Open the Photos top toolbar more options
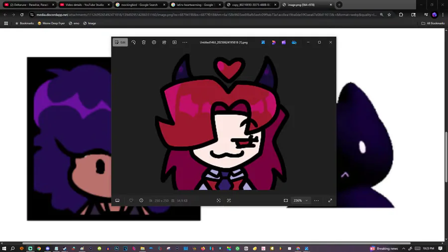The height and width of the screenshot is (252, 448). [x=185, y=42]
